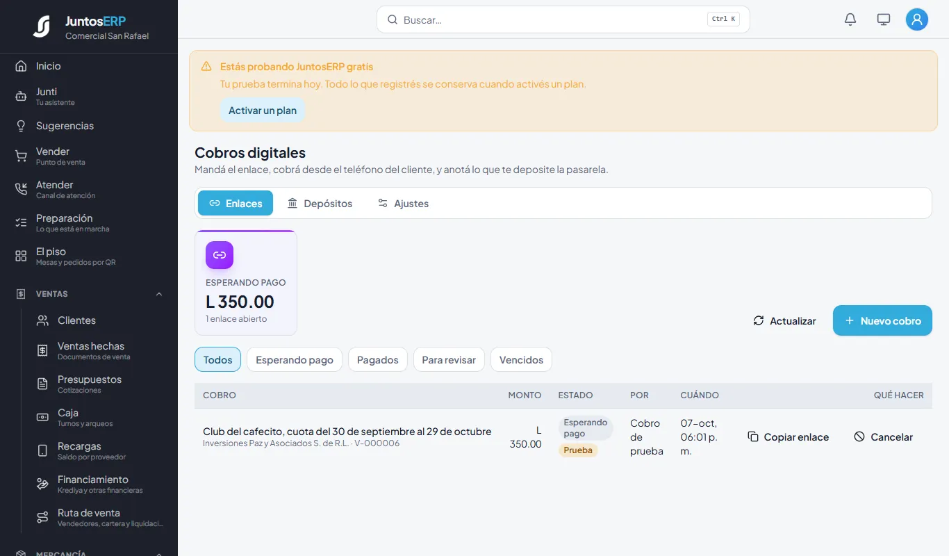Open Financiamiento in sidebar

[x=99, y=484]
